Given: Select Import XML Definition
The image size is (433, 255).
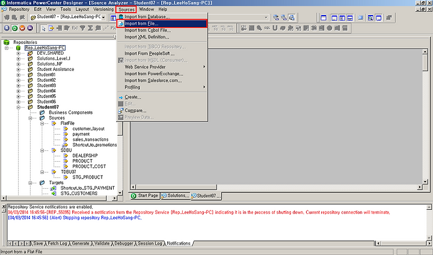Looking at the screenshot, I should [162, 37].
